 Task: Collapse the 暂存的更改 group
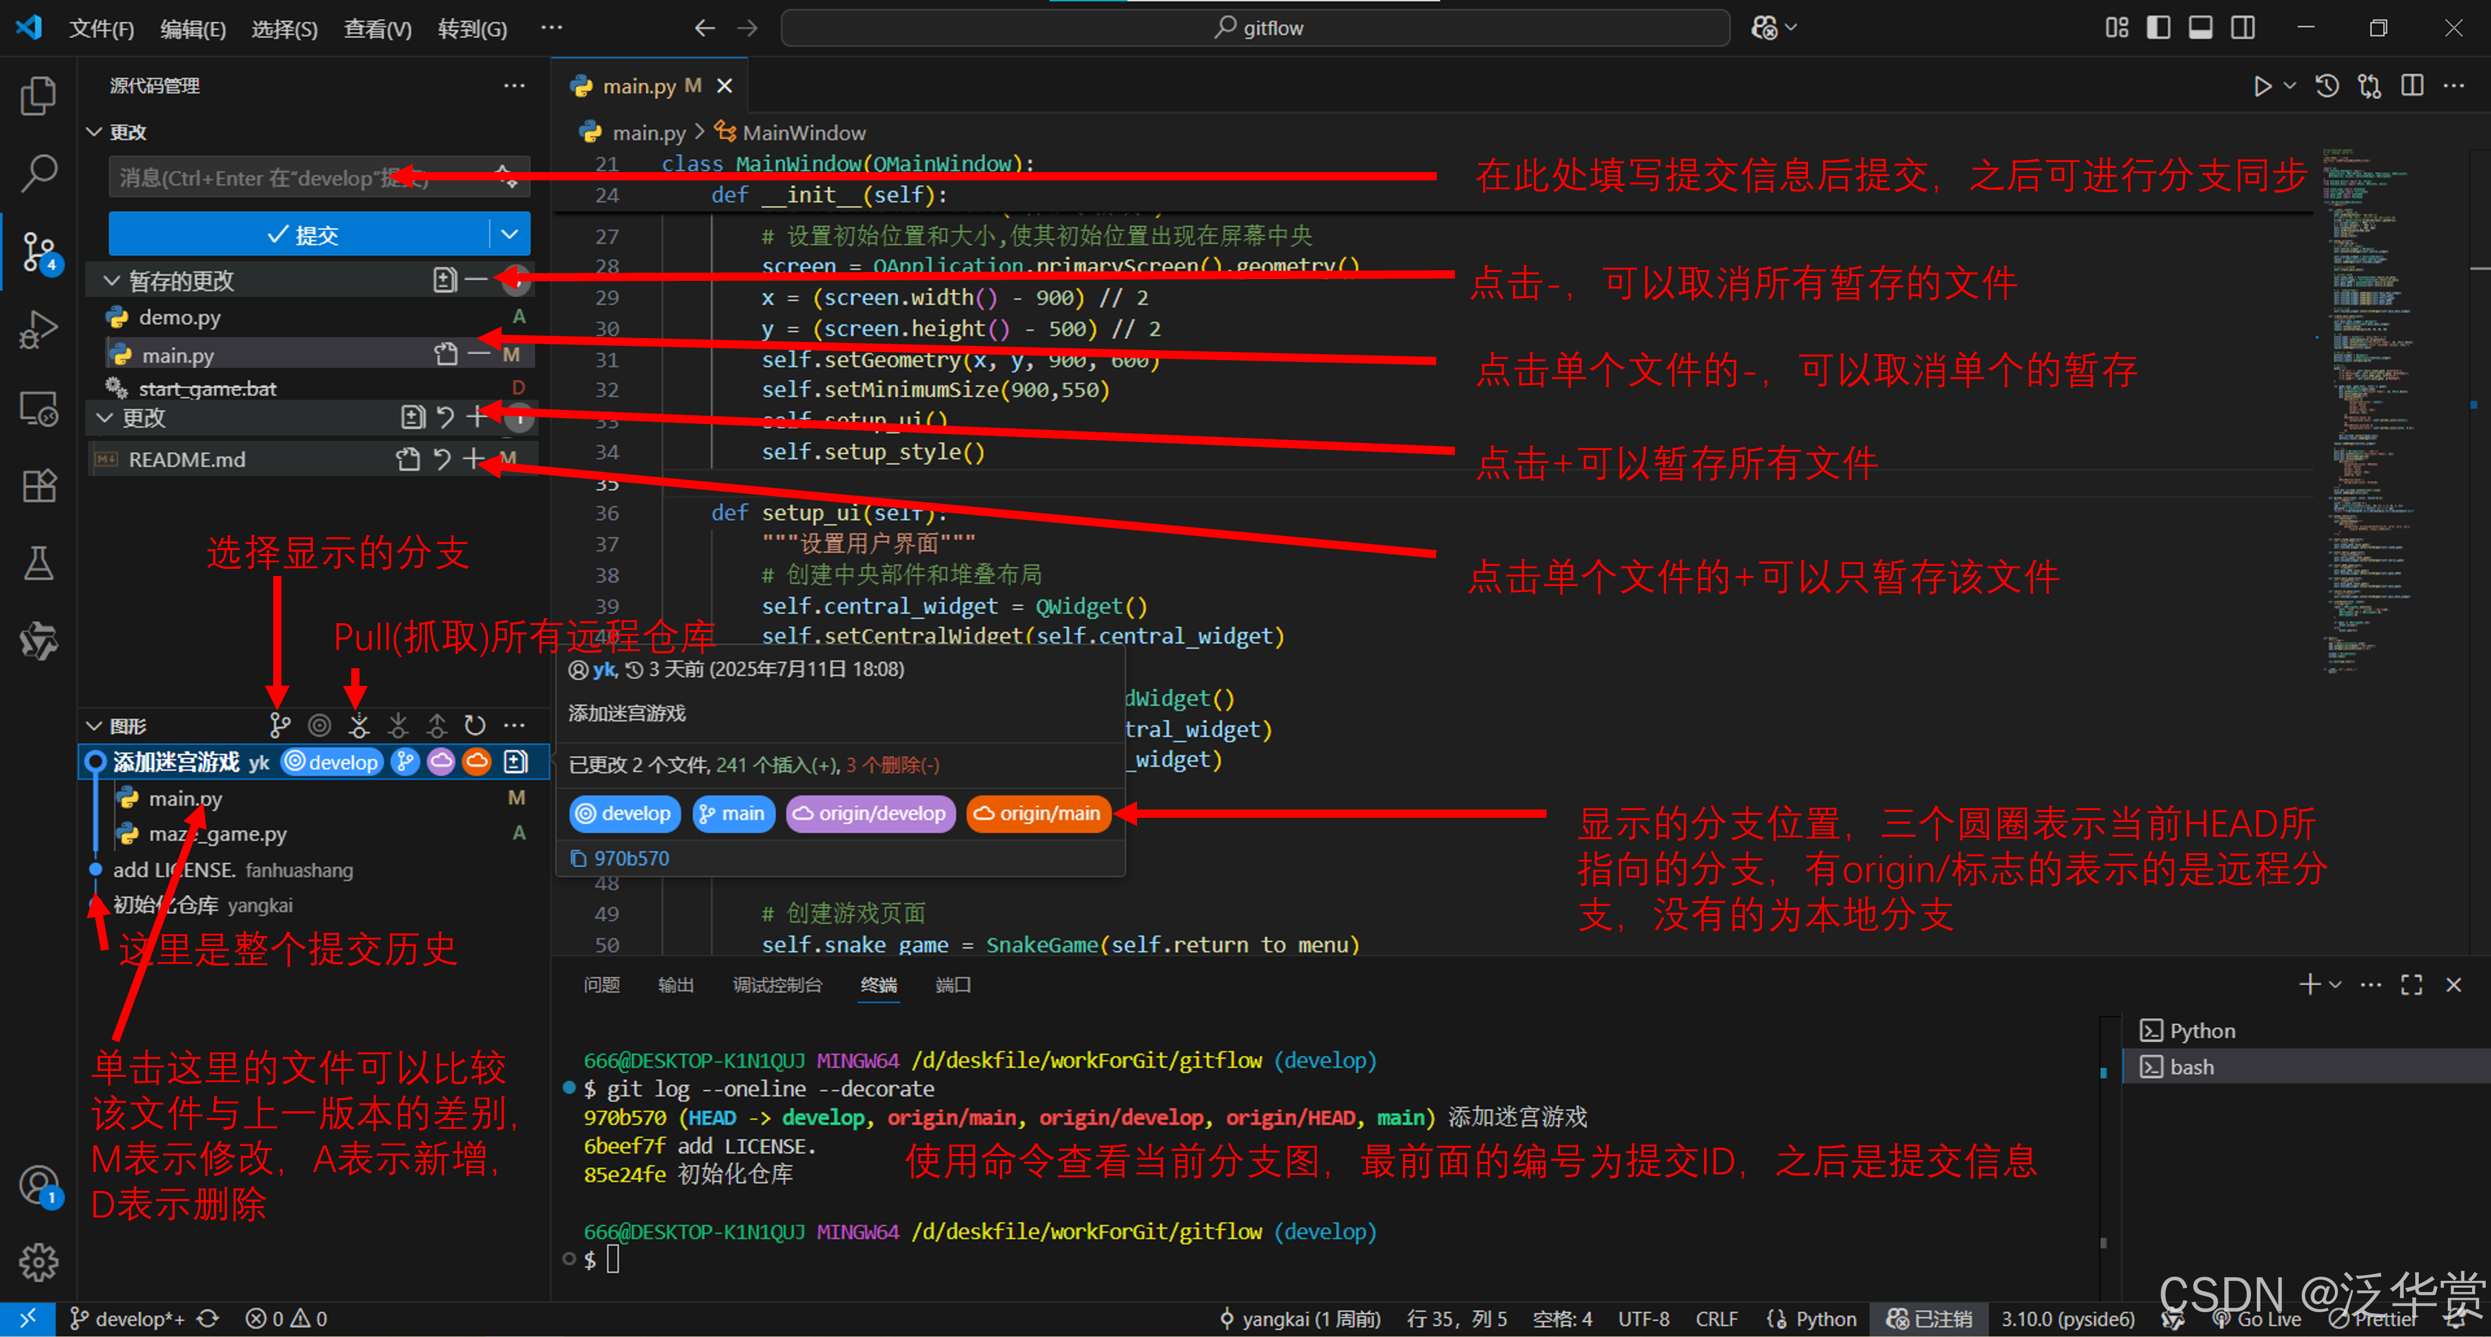pyautogui.click(x=112, y=280)
